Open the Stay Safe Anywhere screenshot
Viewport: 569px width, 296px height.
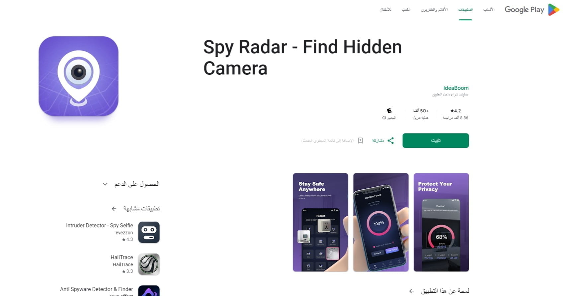(x=320, y=222)
